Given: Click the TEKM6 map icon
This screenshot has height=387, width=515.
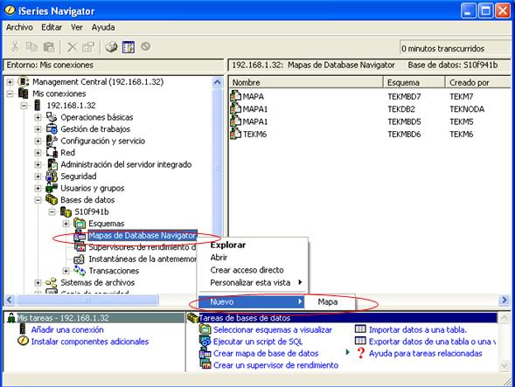Looking at the screenshot, I should [235, 134].
